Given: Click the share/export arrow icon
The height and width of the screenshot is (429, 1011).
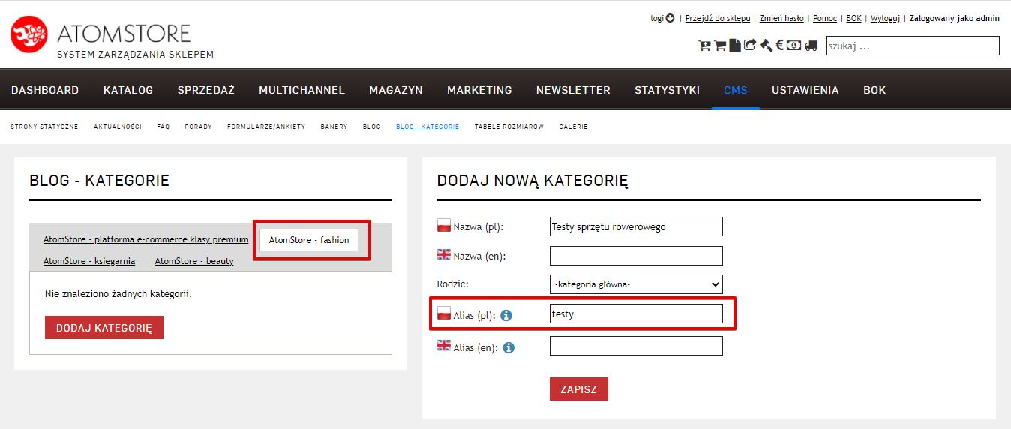Looking at the screenshot, I should pos(749,45).
